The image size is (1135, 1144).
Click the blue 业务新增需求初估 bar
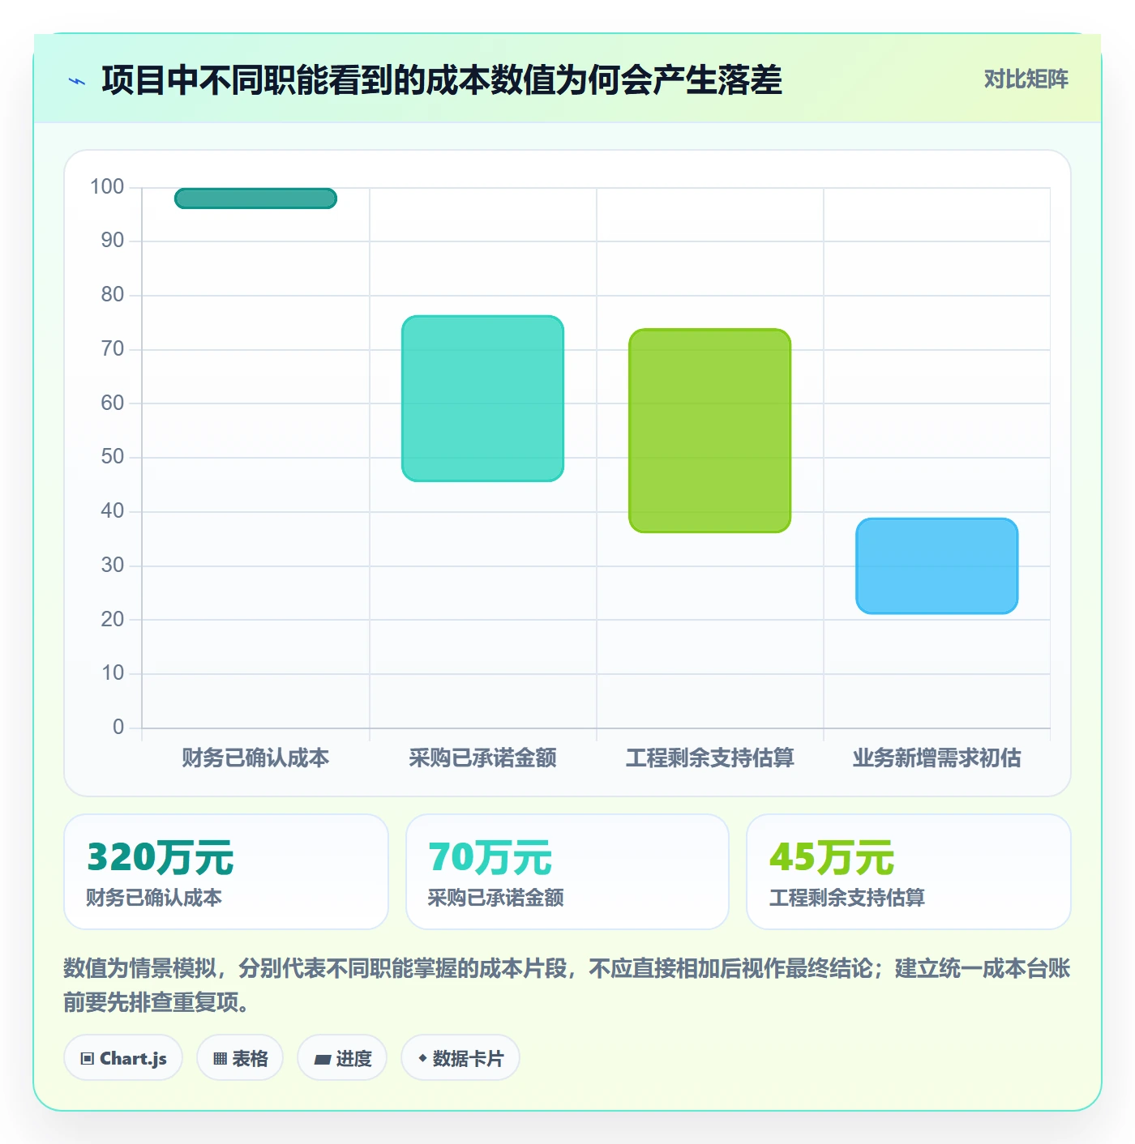(x=936, y=566)
